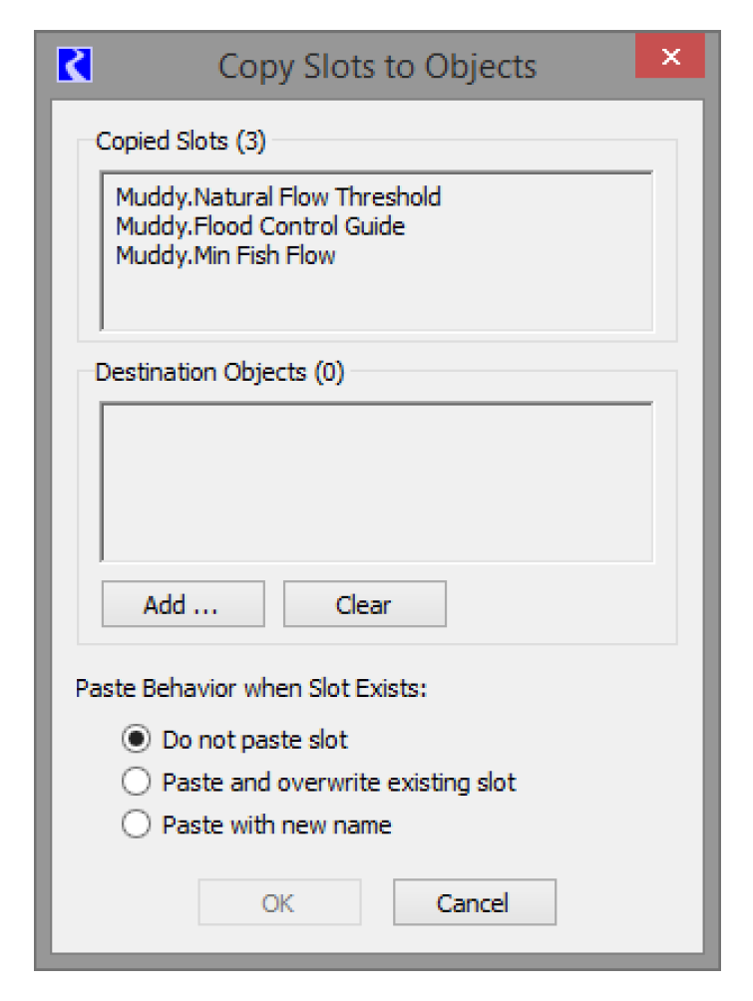753x1001 pixels.
Task: Select Muddy.Flood Control Guide slot
Action: coord(260,226)
